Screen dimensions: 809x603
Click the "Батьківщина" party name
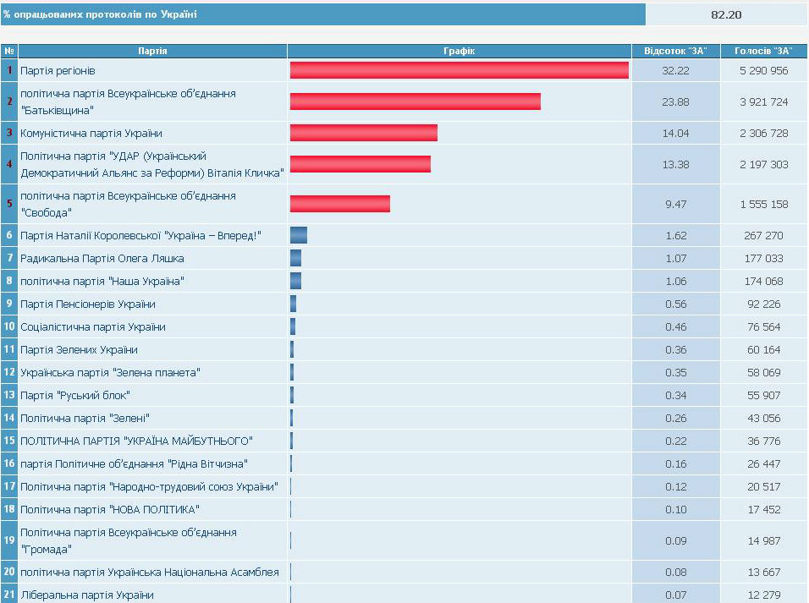(x=128, y=101)
